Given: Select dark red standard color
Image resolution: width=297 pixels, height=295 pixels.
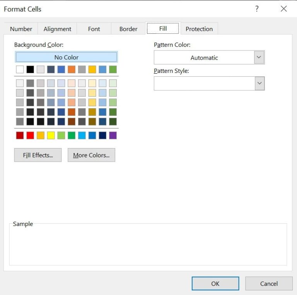Looking at the screenshot, I should point(20,135).
